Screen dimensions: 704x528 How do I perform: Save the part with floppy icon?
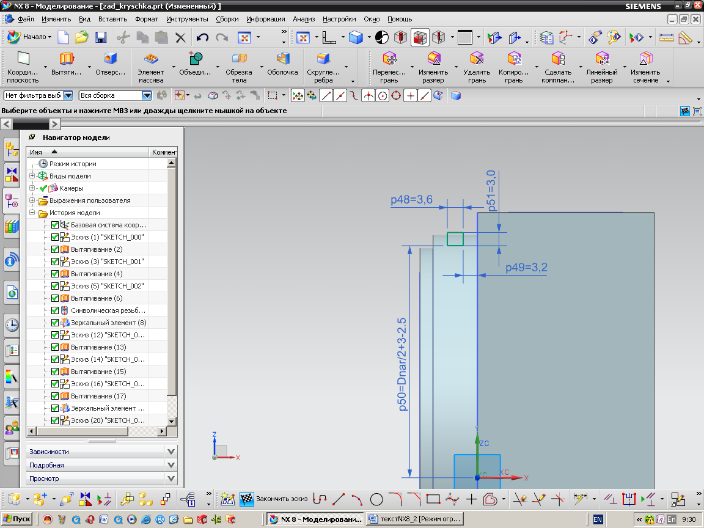coord(101,37)
